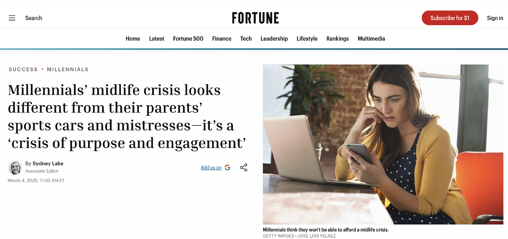Open the Finance section

pos(222,39)
